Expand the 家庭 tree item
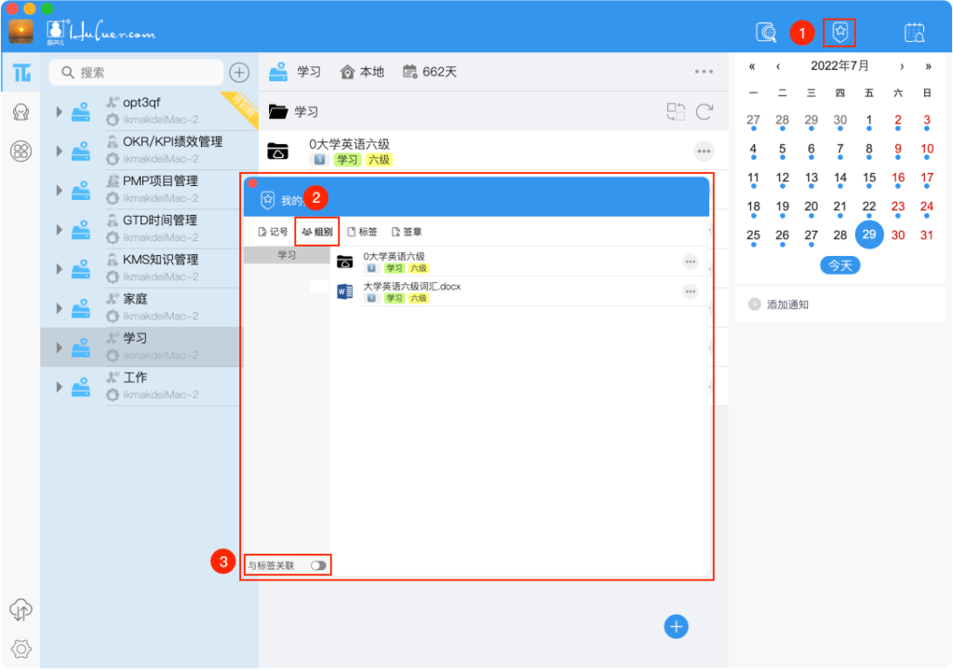953x670 pixels. 59,308
